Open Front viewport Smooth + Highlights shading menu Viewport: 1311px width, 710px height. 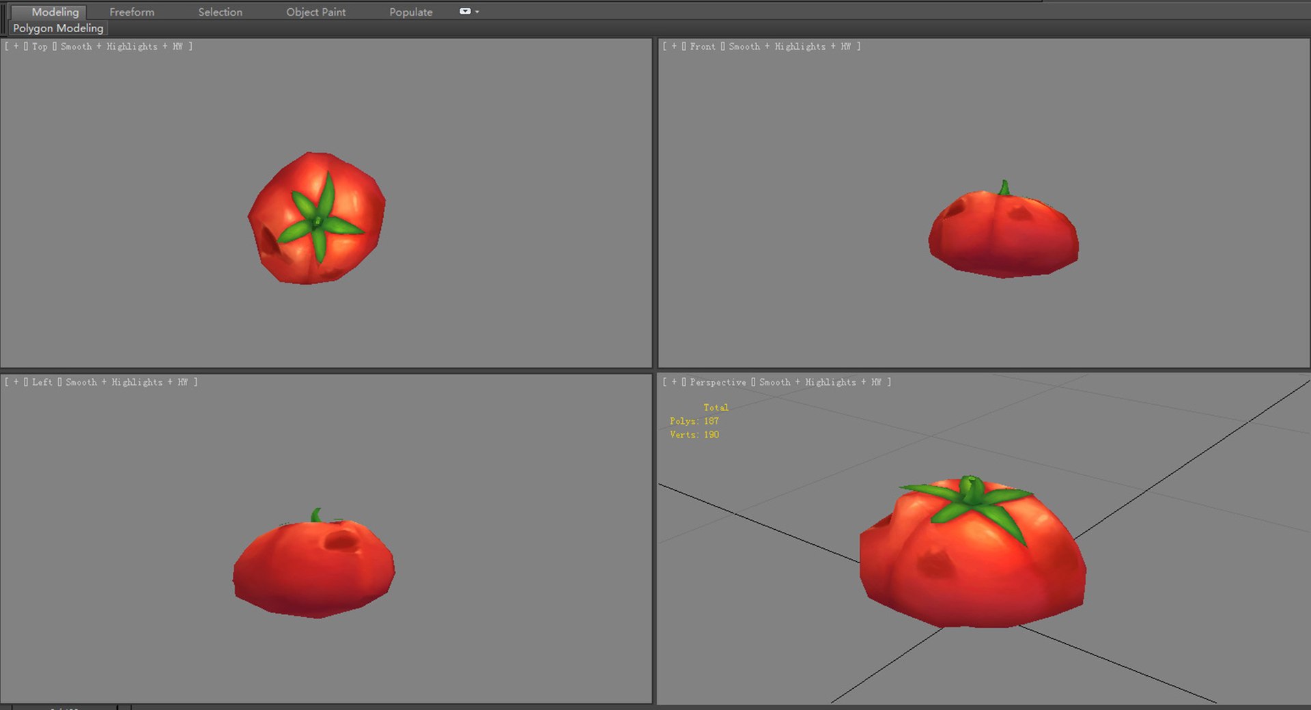point(789,46)
